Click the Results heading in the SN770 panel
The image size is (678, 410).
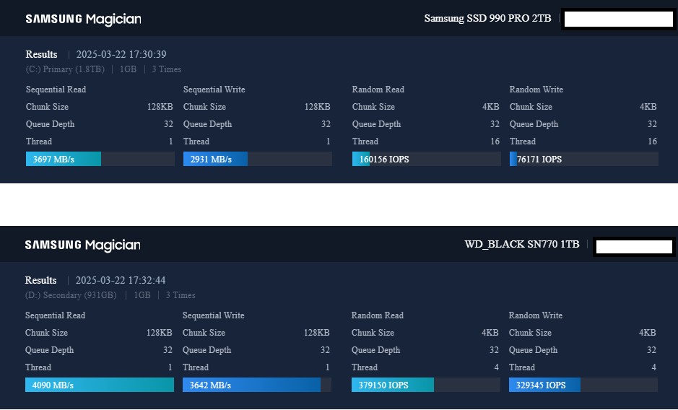[40, 280]
